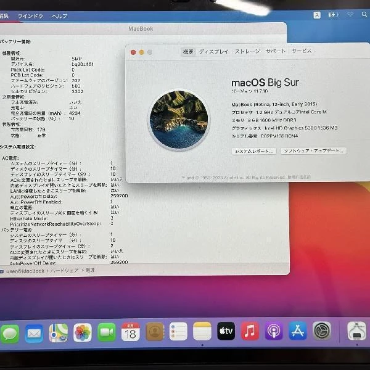
Task: Click the Spotlight search magnifier icon
Action: 364,15
